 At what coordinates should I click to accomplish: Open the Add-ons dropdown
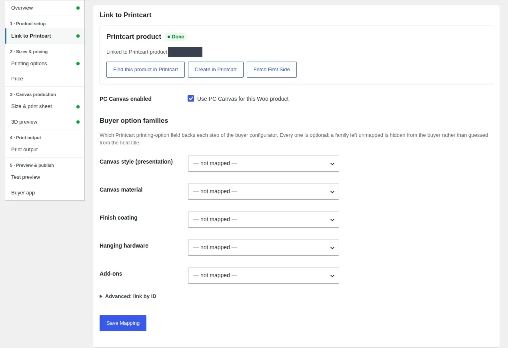pos(264,276)
